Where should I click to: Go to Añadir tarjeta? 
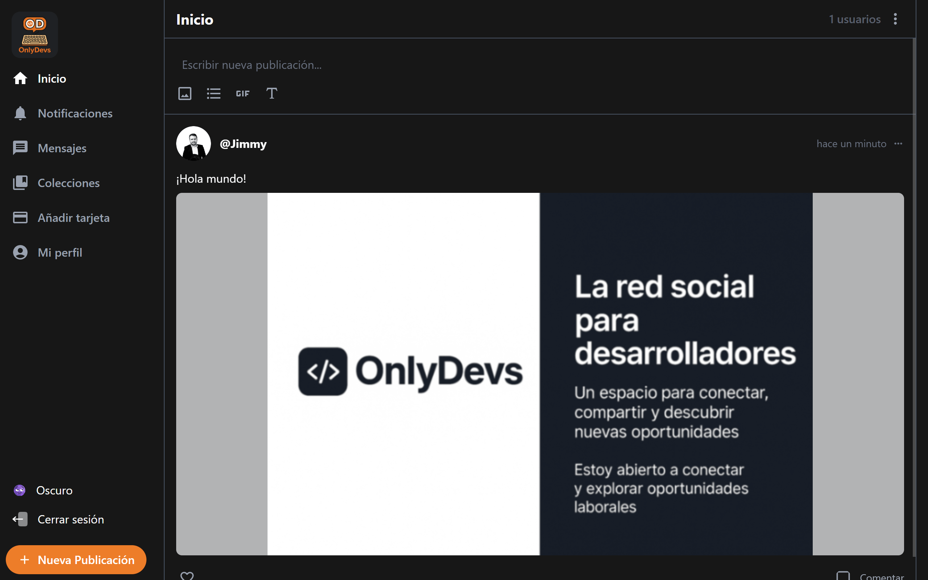tap(73, 217)
